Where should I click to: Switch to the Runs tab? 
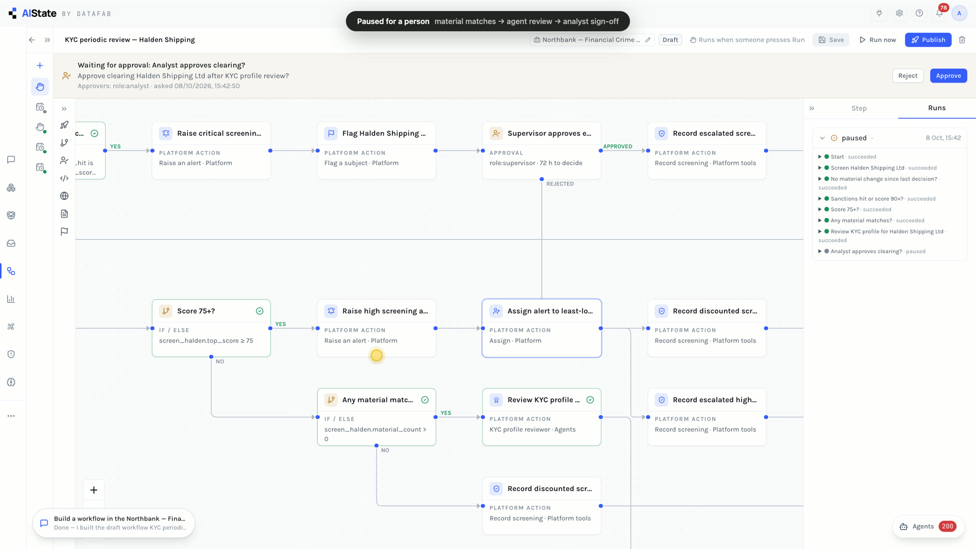tap(937, 108)
